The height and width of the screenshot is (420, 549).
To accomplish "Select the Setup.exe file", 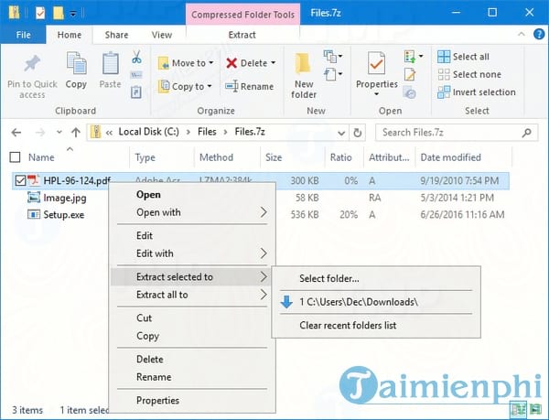I will (62, 215).
